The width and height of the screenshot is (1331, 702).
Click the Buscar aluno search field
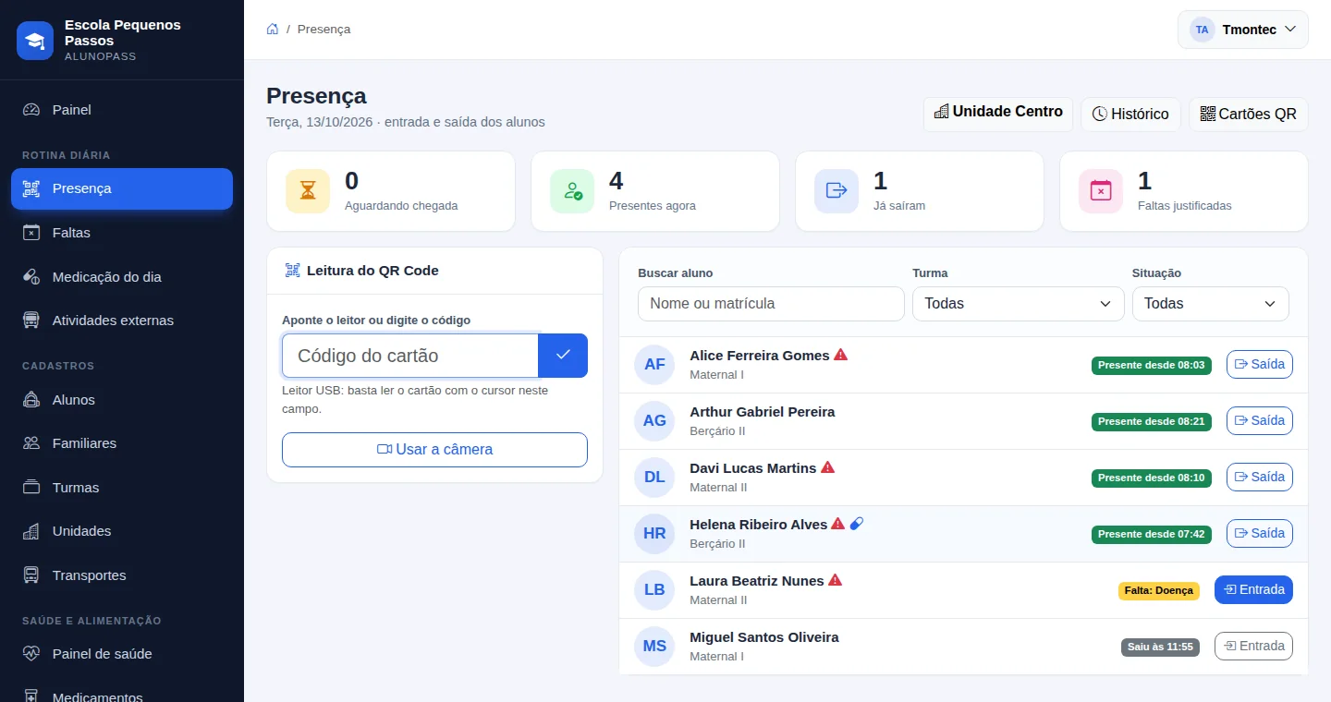pos(771,304)
